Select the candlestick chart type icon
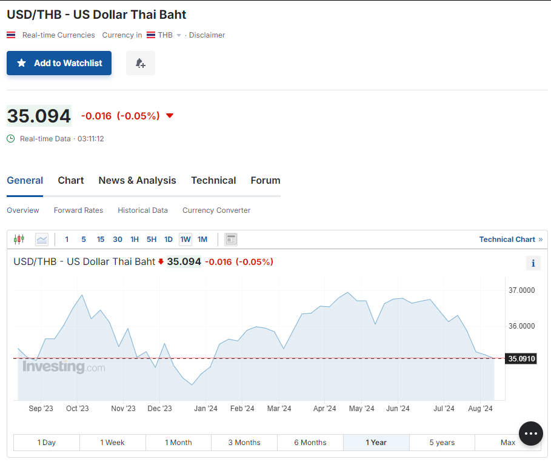Viewport: 551px width, 462px height. tap(19, 239)
